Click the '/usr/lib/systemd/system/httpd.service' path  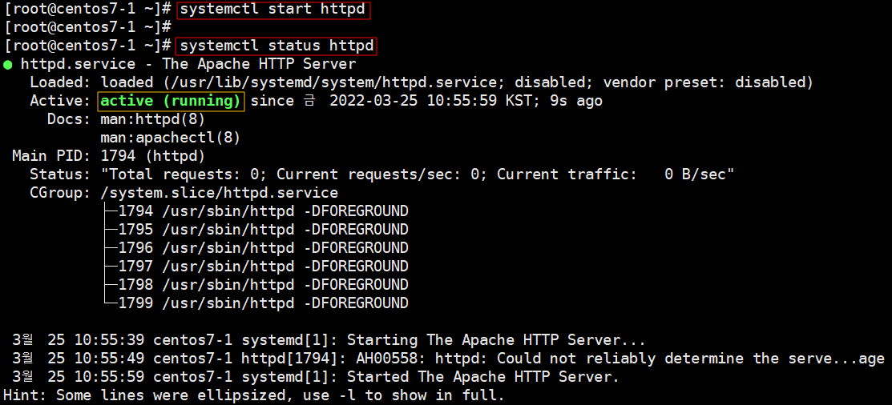pyautogui.click(x=334, y=82)
